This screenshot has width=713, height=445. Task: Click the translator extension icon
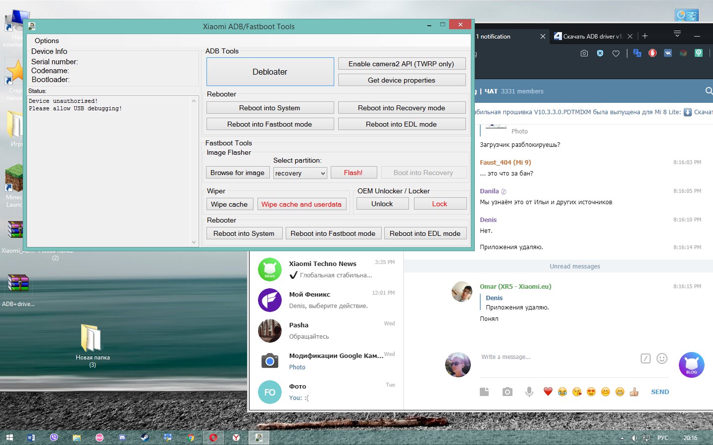tap(637, 53)
